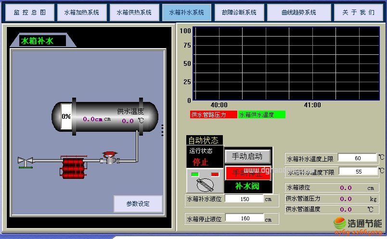Click the red indicator light above the switch
This screenshot has width=387, height=239.
pos(215,174)
